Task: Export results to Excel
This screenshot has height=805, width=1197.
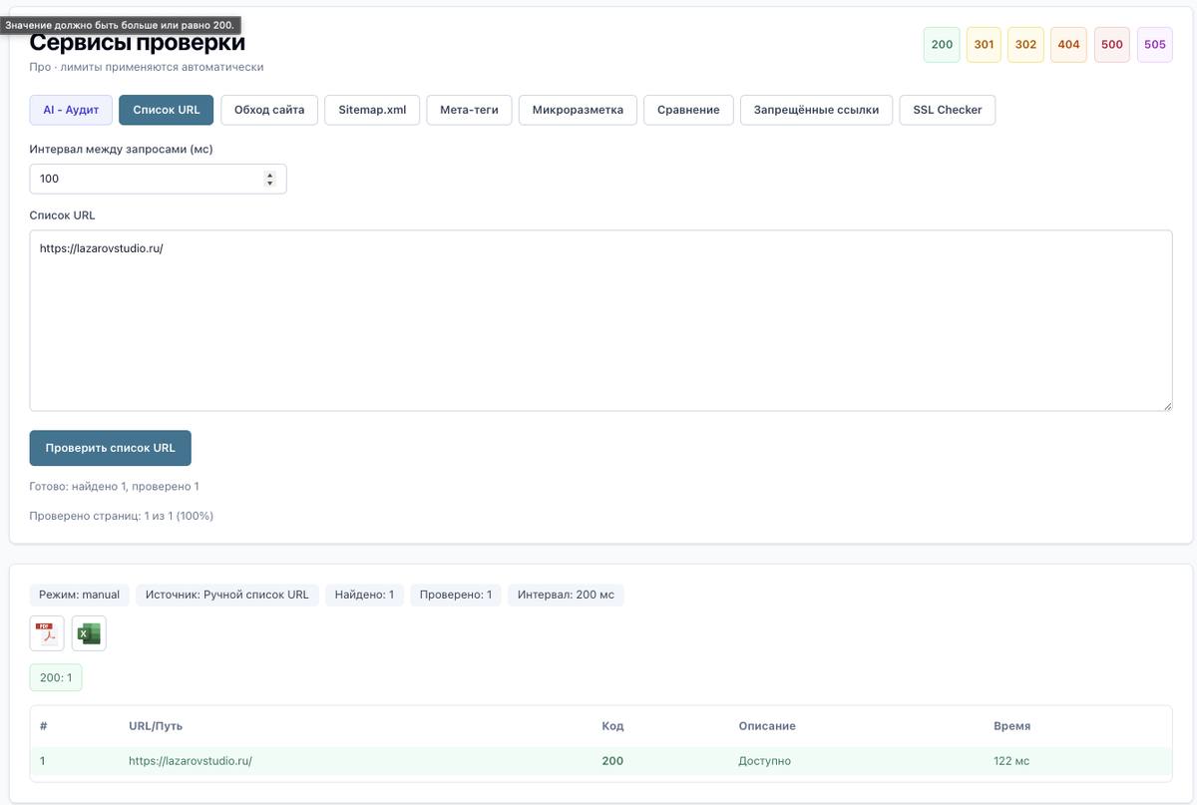Action: [x=89, y=633]
